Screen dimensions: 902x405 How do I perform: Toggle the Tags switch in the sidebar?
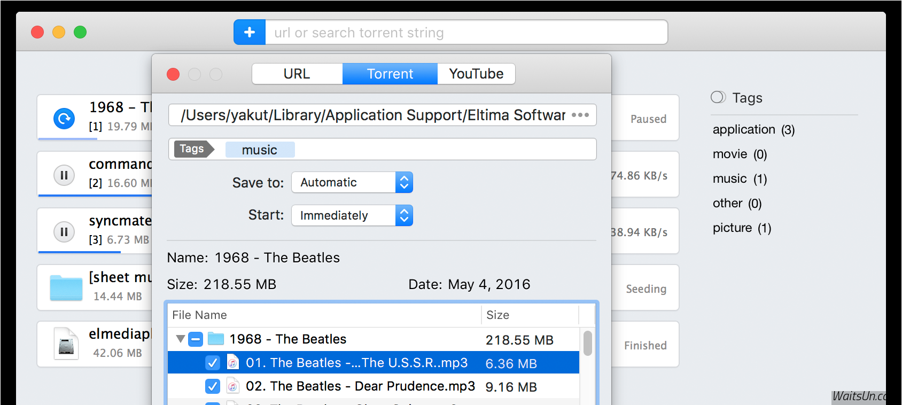point(718,97)
